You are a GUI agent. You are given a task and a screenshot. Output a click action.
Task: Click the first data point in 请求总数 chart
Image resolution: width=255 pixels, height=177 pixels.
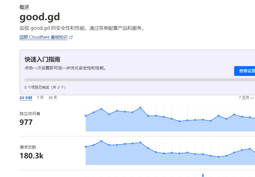point(86,147)
